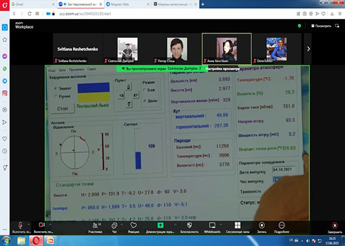The height and width of the screenshot is (246, 345).
Task: Open bookmarks heart icon in Opera sidebar
Action: [x=5, y=139]
